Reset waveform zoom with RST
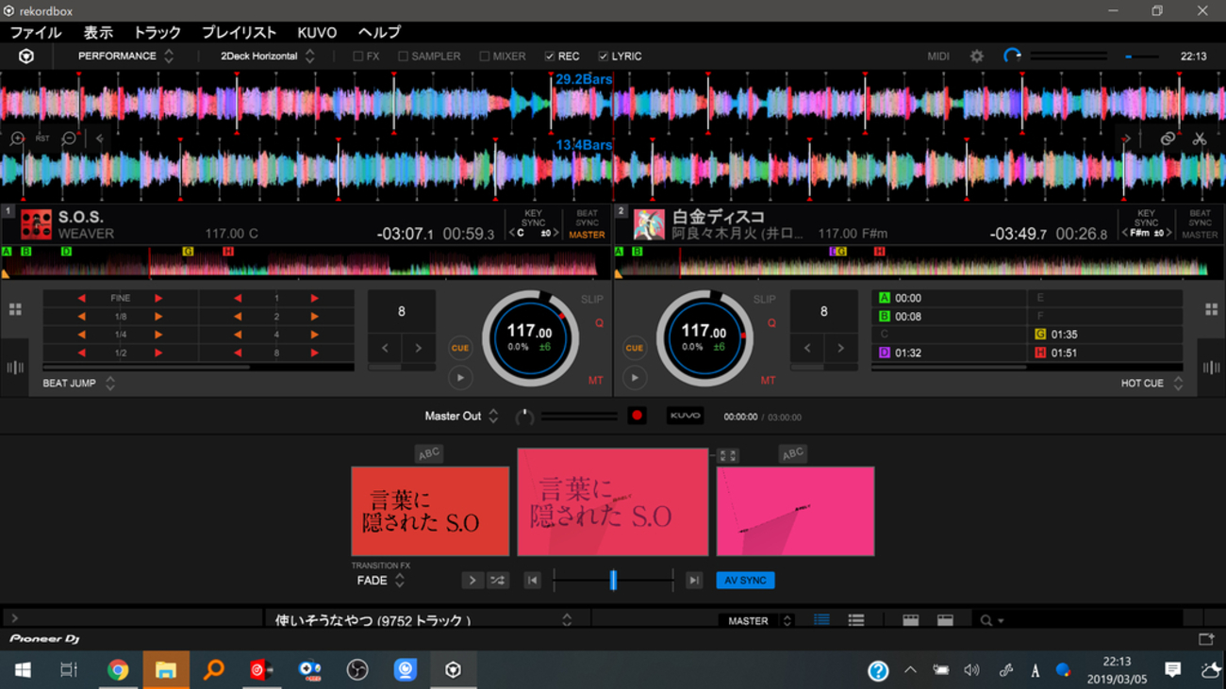The width and height of the screenshot is (1226, 689). point(42,139)
